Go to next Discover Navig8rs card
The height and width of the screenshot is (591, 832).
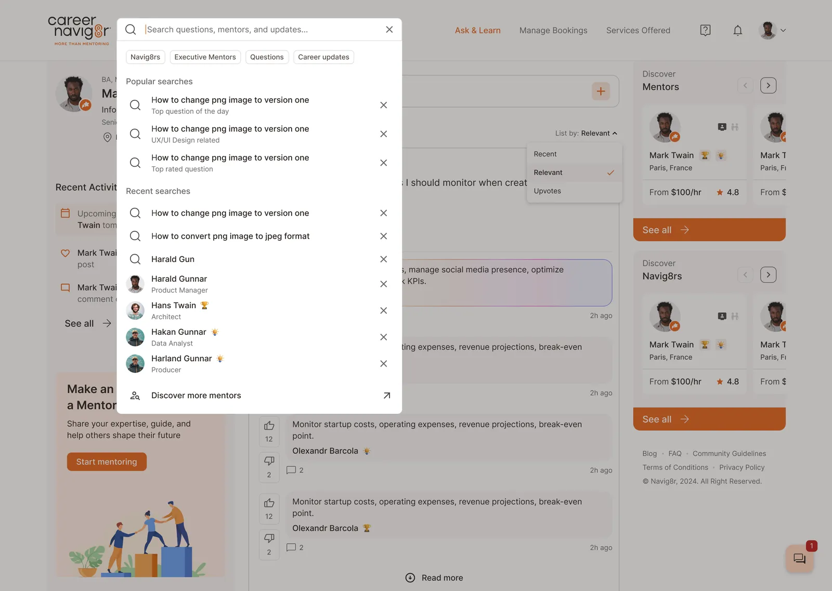pyautogui.click(x=768, y=274)
